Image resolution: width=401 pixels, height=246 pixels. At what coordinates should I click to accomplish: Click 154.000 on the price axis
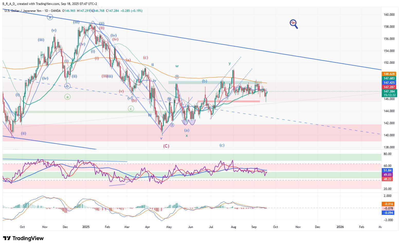(389, 51)
